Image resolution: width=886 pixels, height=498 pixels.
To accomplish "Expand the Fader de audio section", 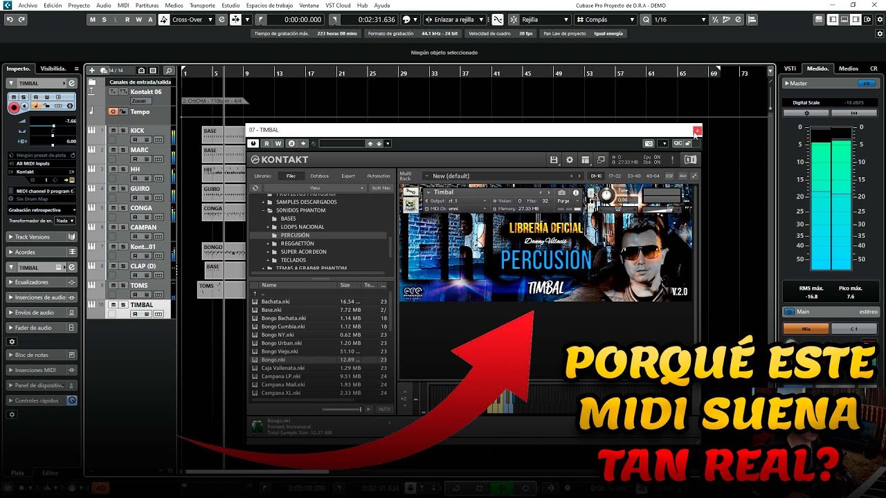I will pos(42,328).
